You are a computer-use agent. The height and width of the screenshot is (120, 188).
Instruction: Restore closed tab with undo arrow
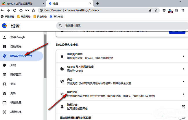coord(27,10)
